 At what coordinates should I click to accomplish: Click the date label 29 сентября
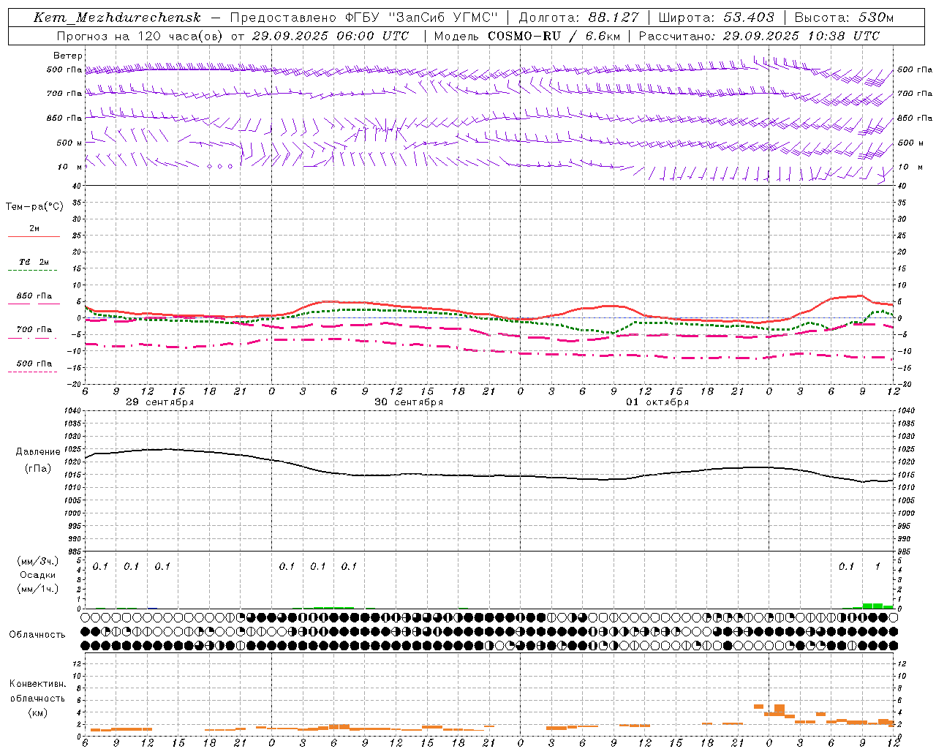159,402
